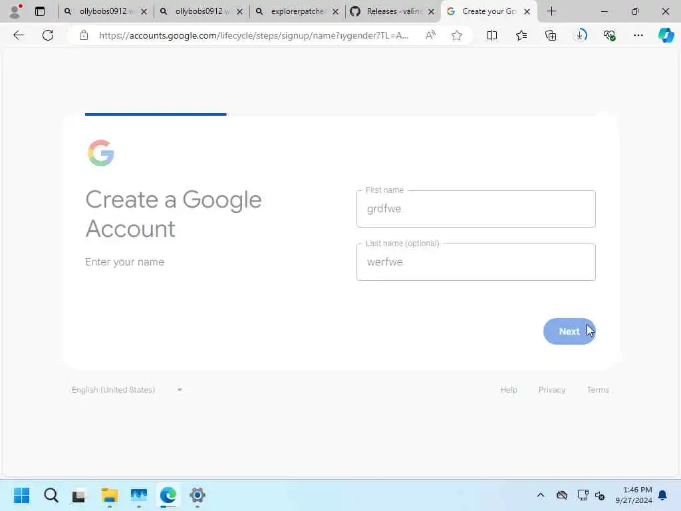Viewport: 681px width, 511px height.
Task: Open Split screen icon
Action: click(491, 35)
